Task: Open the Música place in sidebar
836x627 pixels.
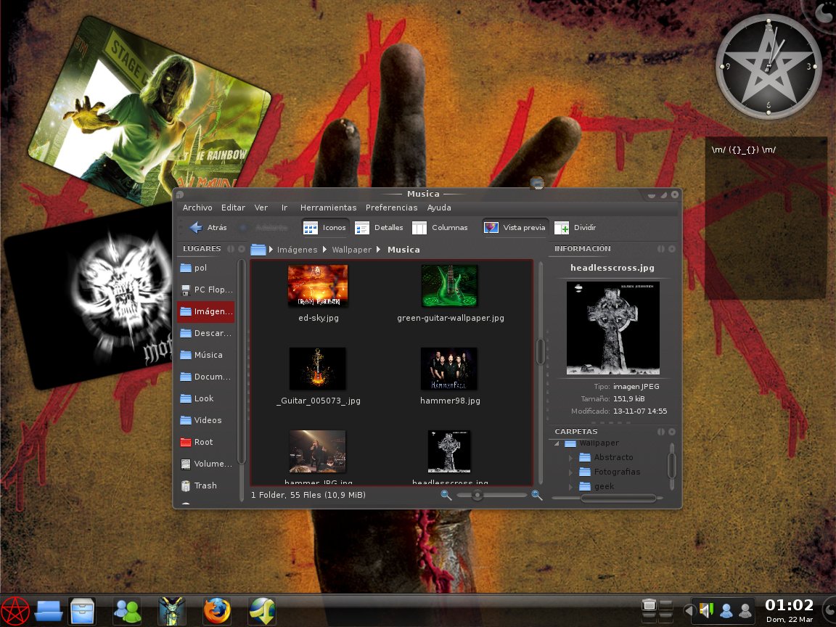Action: (206, 355)
